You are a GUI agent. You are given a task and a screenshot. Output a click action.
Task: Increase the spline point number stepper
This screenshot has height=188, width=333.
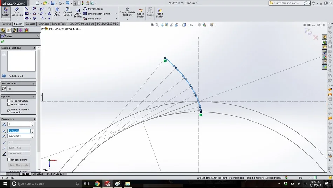[32, 123]
